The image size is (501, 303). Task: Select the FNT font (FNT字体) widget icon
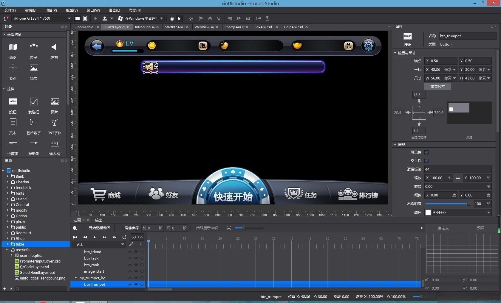(x=55, y=122)
